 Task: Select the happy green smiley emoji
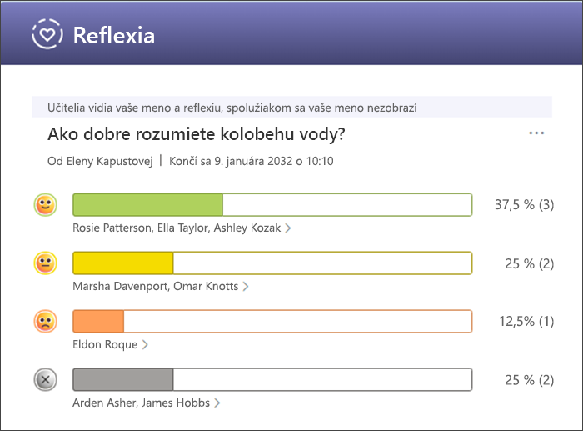[45, 205]
